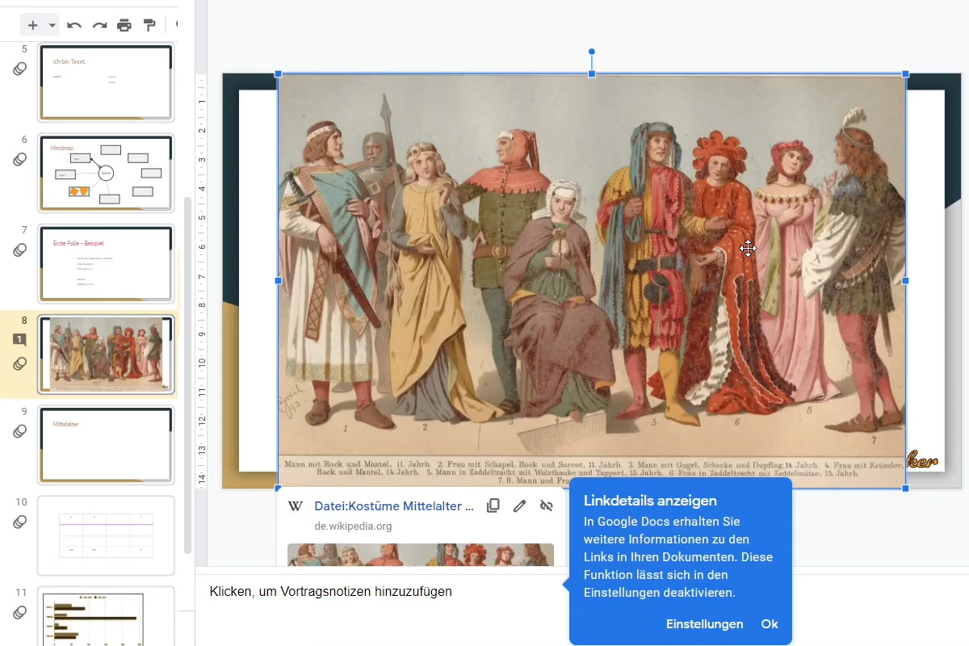Click the animation icon beside slide 9
The height and width of the screenshot is (646, 969).
(x=20, y=432)
